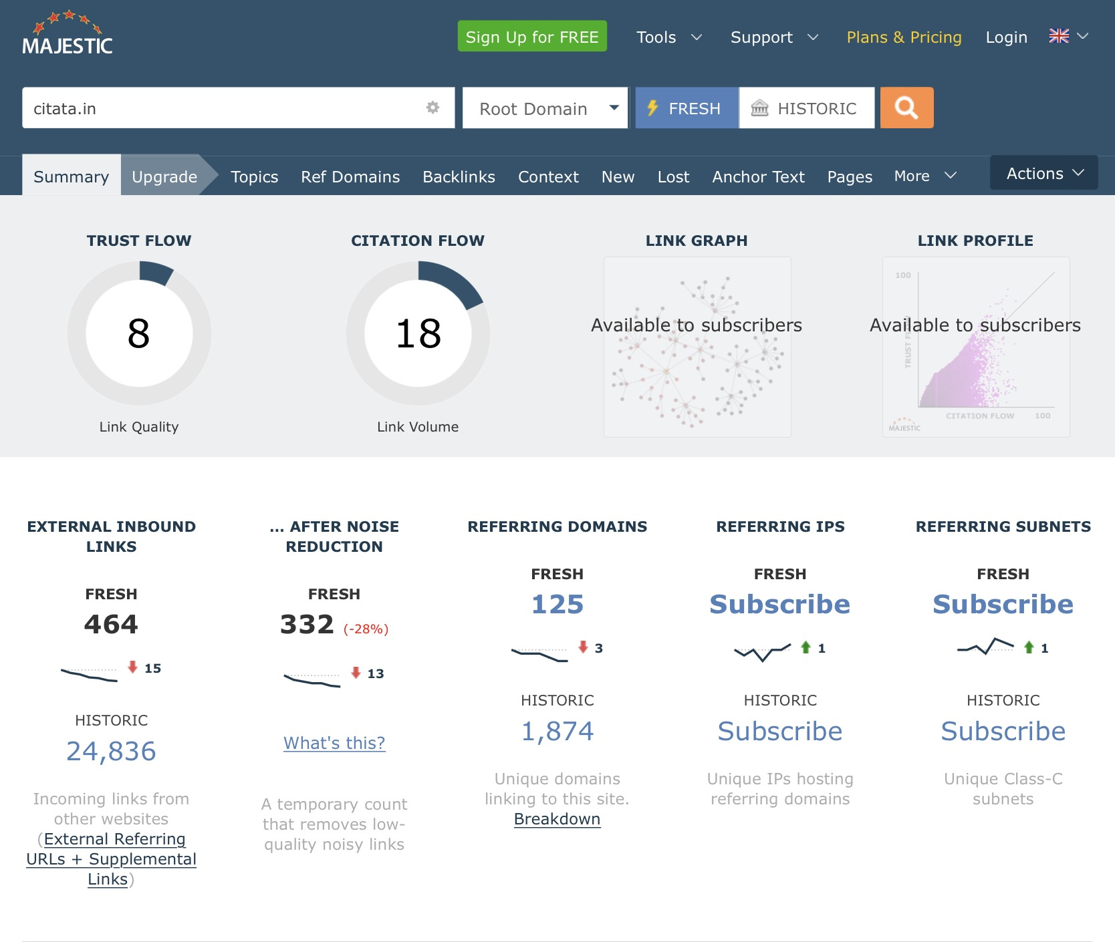Click the External Inbound Links sparkline
1115x942 pixels.
click(89, 674)
